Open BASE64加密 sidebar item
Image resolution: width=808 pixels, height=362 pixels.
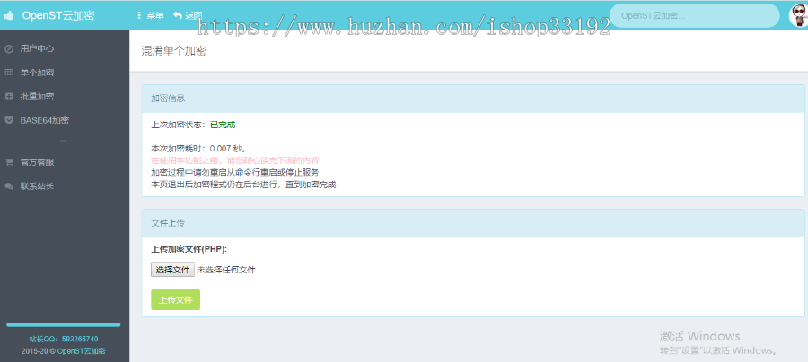(x=44, y=120)
